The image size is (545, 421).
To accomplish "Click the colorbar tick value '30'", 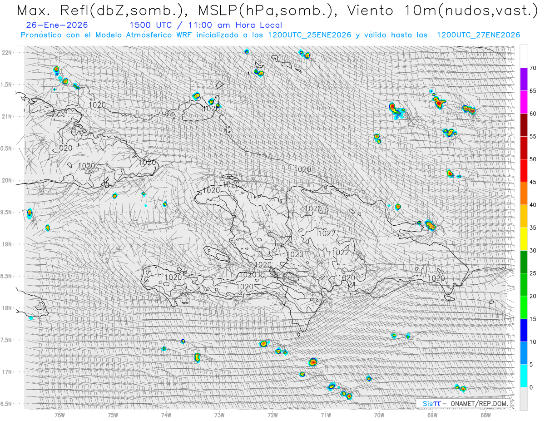I will tap(533, 251).
